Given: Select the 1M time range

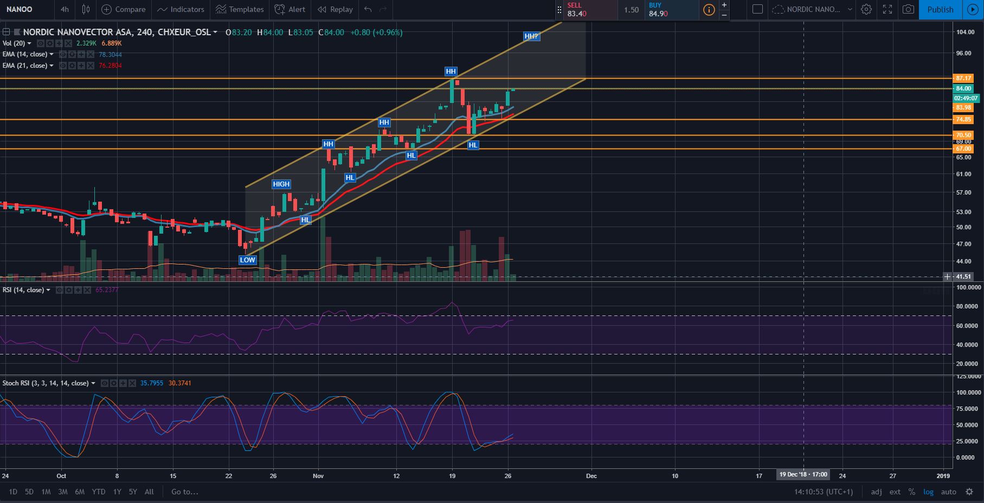Looking at the screenshot, I should click(x=46, y=492).
